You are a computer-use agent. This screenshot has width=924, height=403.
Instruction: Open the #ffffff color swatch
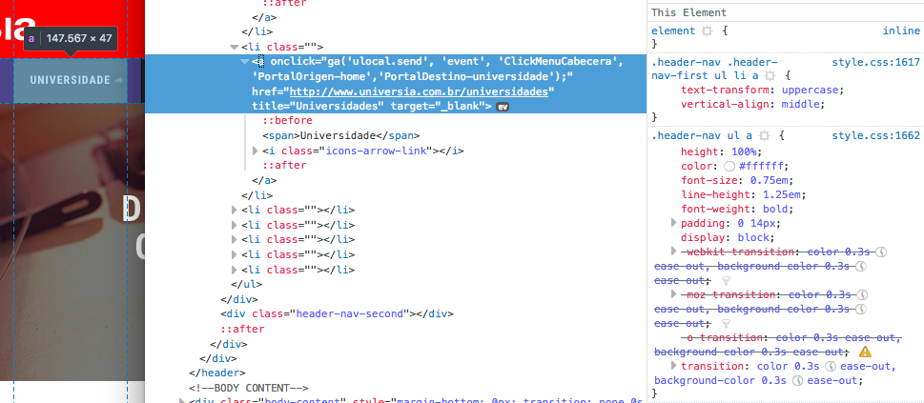729,166
